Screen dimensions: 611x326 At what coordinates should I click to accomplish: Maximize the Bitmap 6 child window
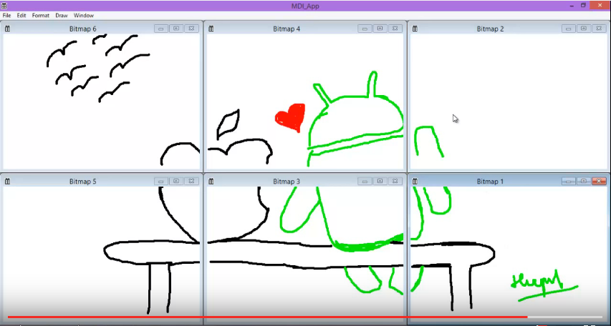click(x=176, y=29)
